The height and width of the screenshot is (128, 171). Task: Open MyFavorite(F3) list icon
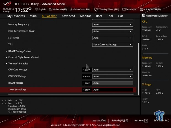point(50,9)
